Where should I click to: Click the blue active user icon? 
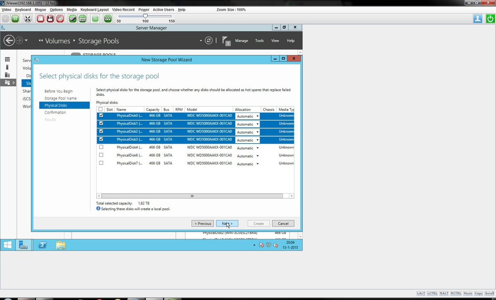pos(478,18)
